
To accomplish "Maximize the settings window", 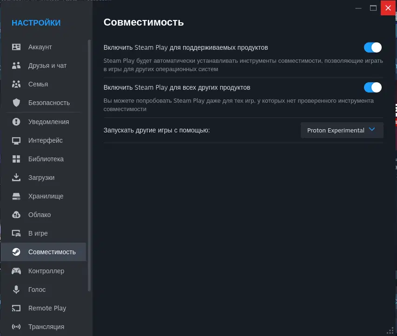I will (373, 7).
